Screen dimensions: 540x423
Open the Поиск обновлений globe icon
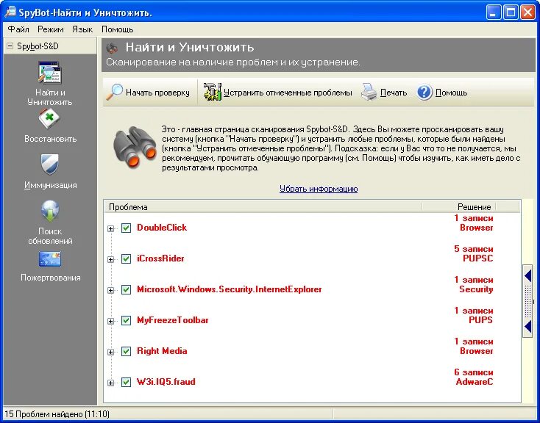(x=50, y=211)
